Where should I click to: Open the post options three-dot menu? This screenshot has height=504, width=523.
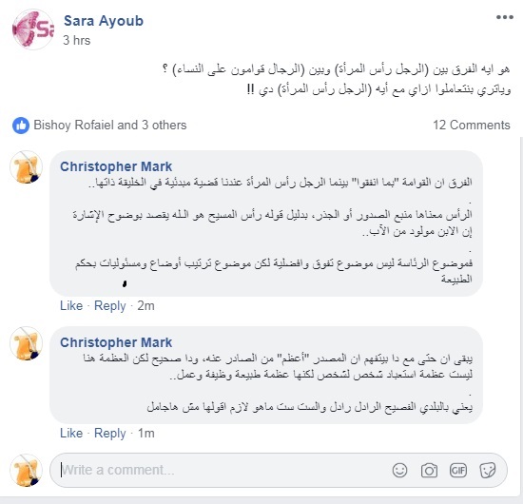[504, 17]
